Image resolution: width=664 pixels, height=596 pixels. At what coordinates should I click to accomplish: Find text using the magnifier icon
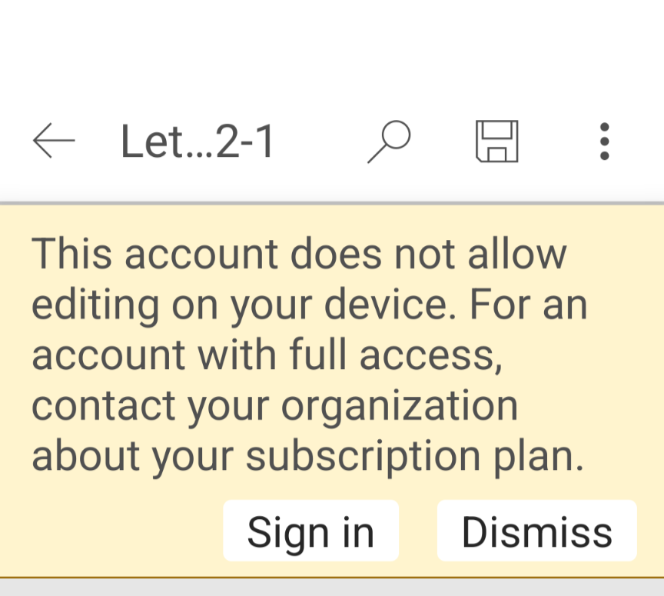389,142
